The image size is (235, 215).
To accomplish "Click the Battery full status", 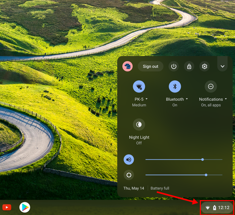I will click(160, 188).
